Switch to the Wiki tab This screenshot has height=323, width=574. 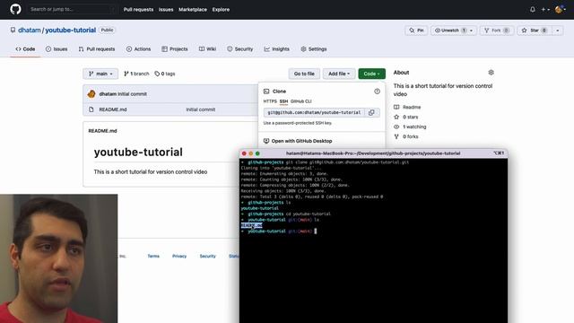click(207, 49)
